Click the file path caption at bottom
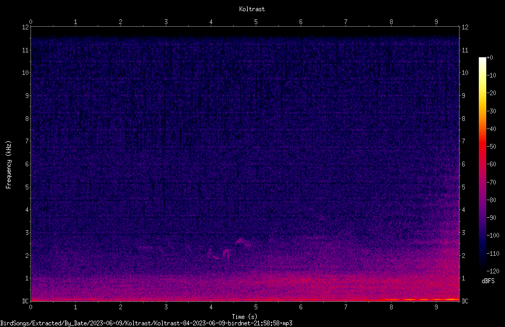This screenshot has height=327, width=505. coord(146,323)
